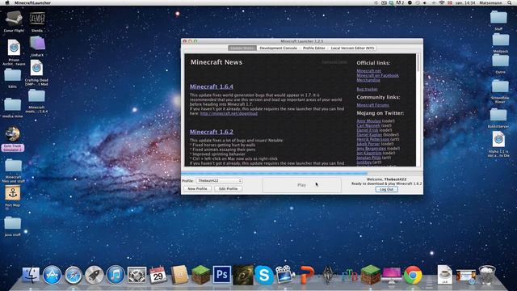The height and width of the screenshot is (291, 517).
Task: Click the news panel vertical scrollbar
Action: (x=418, y=110)
